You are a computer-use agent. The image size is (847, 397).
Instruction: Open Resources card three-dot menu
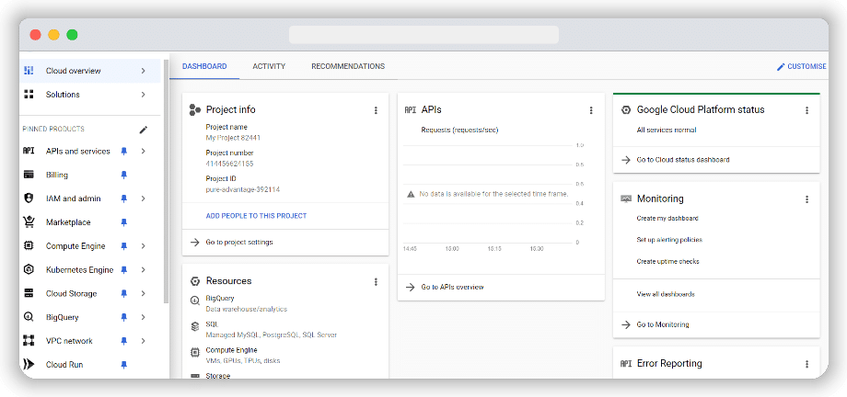pos(376,281)
